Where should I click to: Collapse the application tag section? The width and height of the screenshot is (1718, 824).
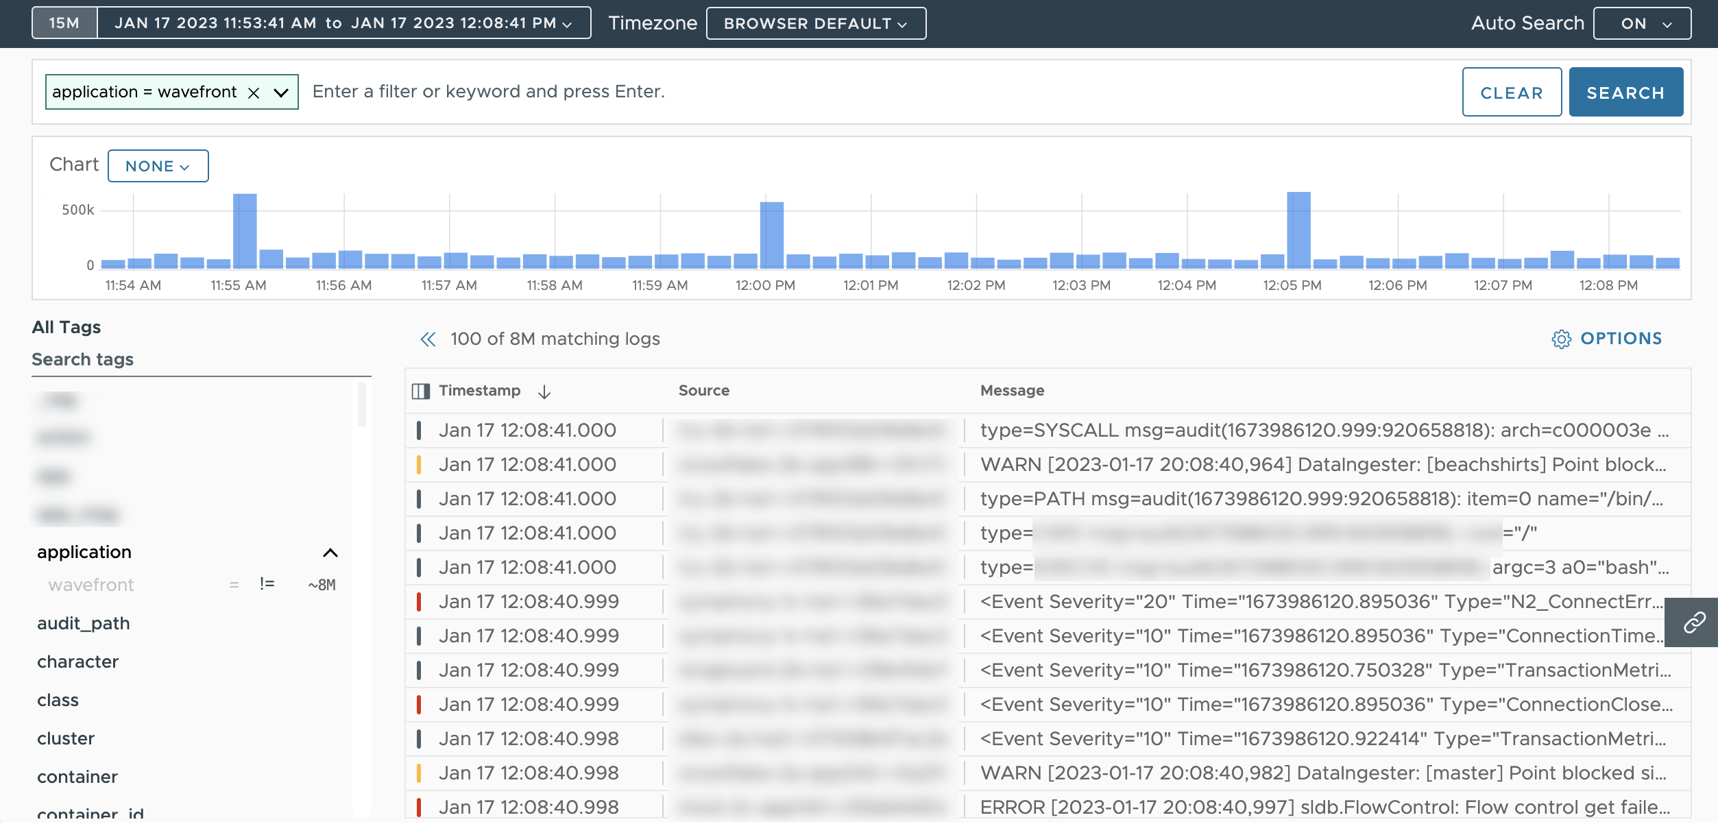point(332,553)
